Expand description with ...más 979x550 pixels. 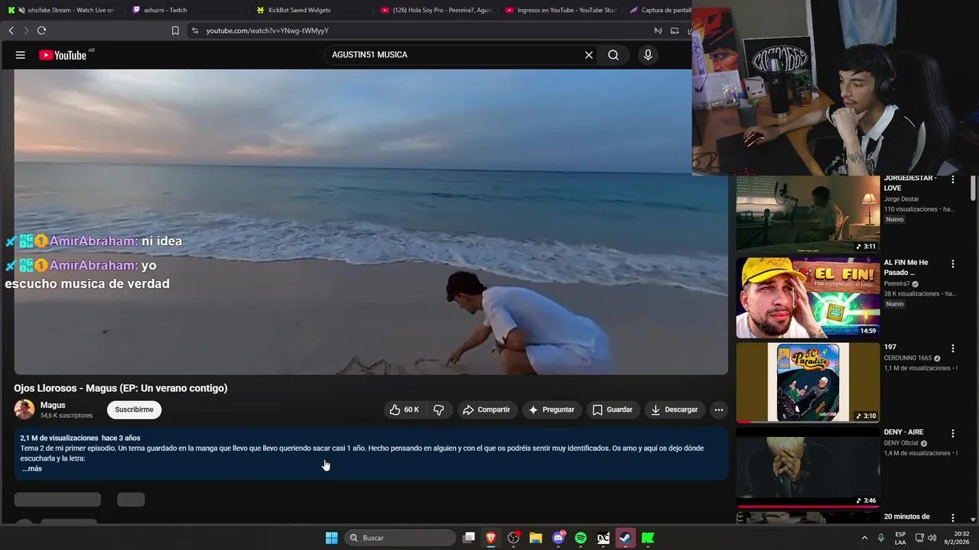click(x=32, y=468)
